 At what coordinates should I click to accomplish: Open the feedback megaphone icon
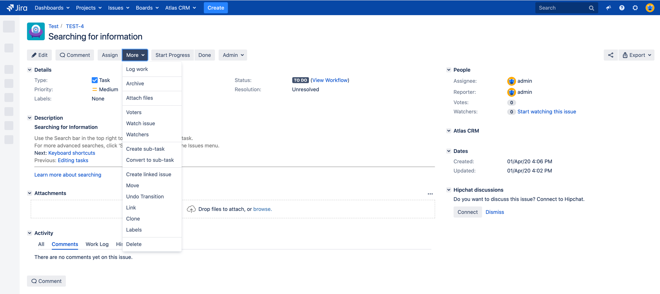tap(608, 8)
